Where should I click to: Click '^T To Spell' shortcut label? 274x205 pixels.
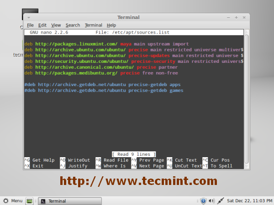click(x=217, y=166)
